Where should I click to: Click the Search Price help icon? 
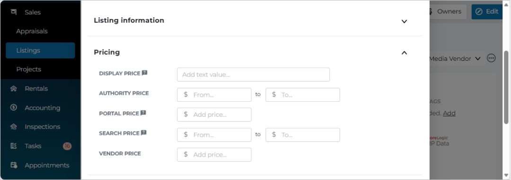pos(144,133)
